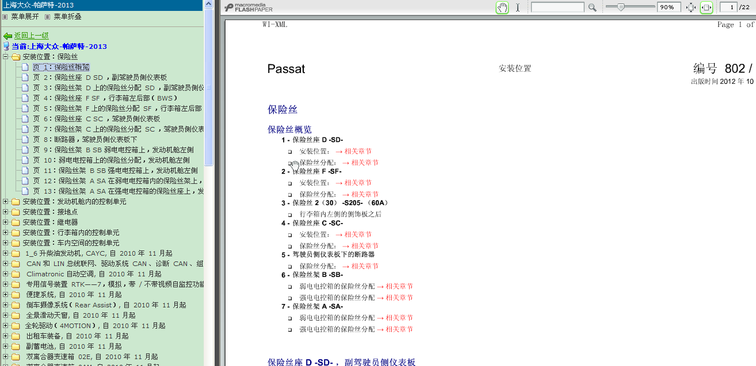This screenshot has width=756, height=366.
Task: Expand the 全景滑动天窗 node
Action: 6,315
